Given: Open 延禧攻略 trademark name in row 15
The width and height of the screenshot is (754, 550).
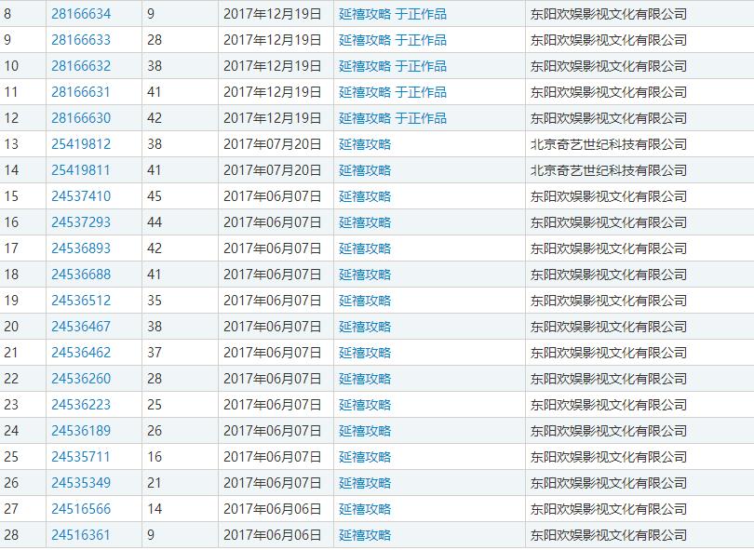Looking at the screenshot, I should (x=365, y=196).
